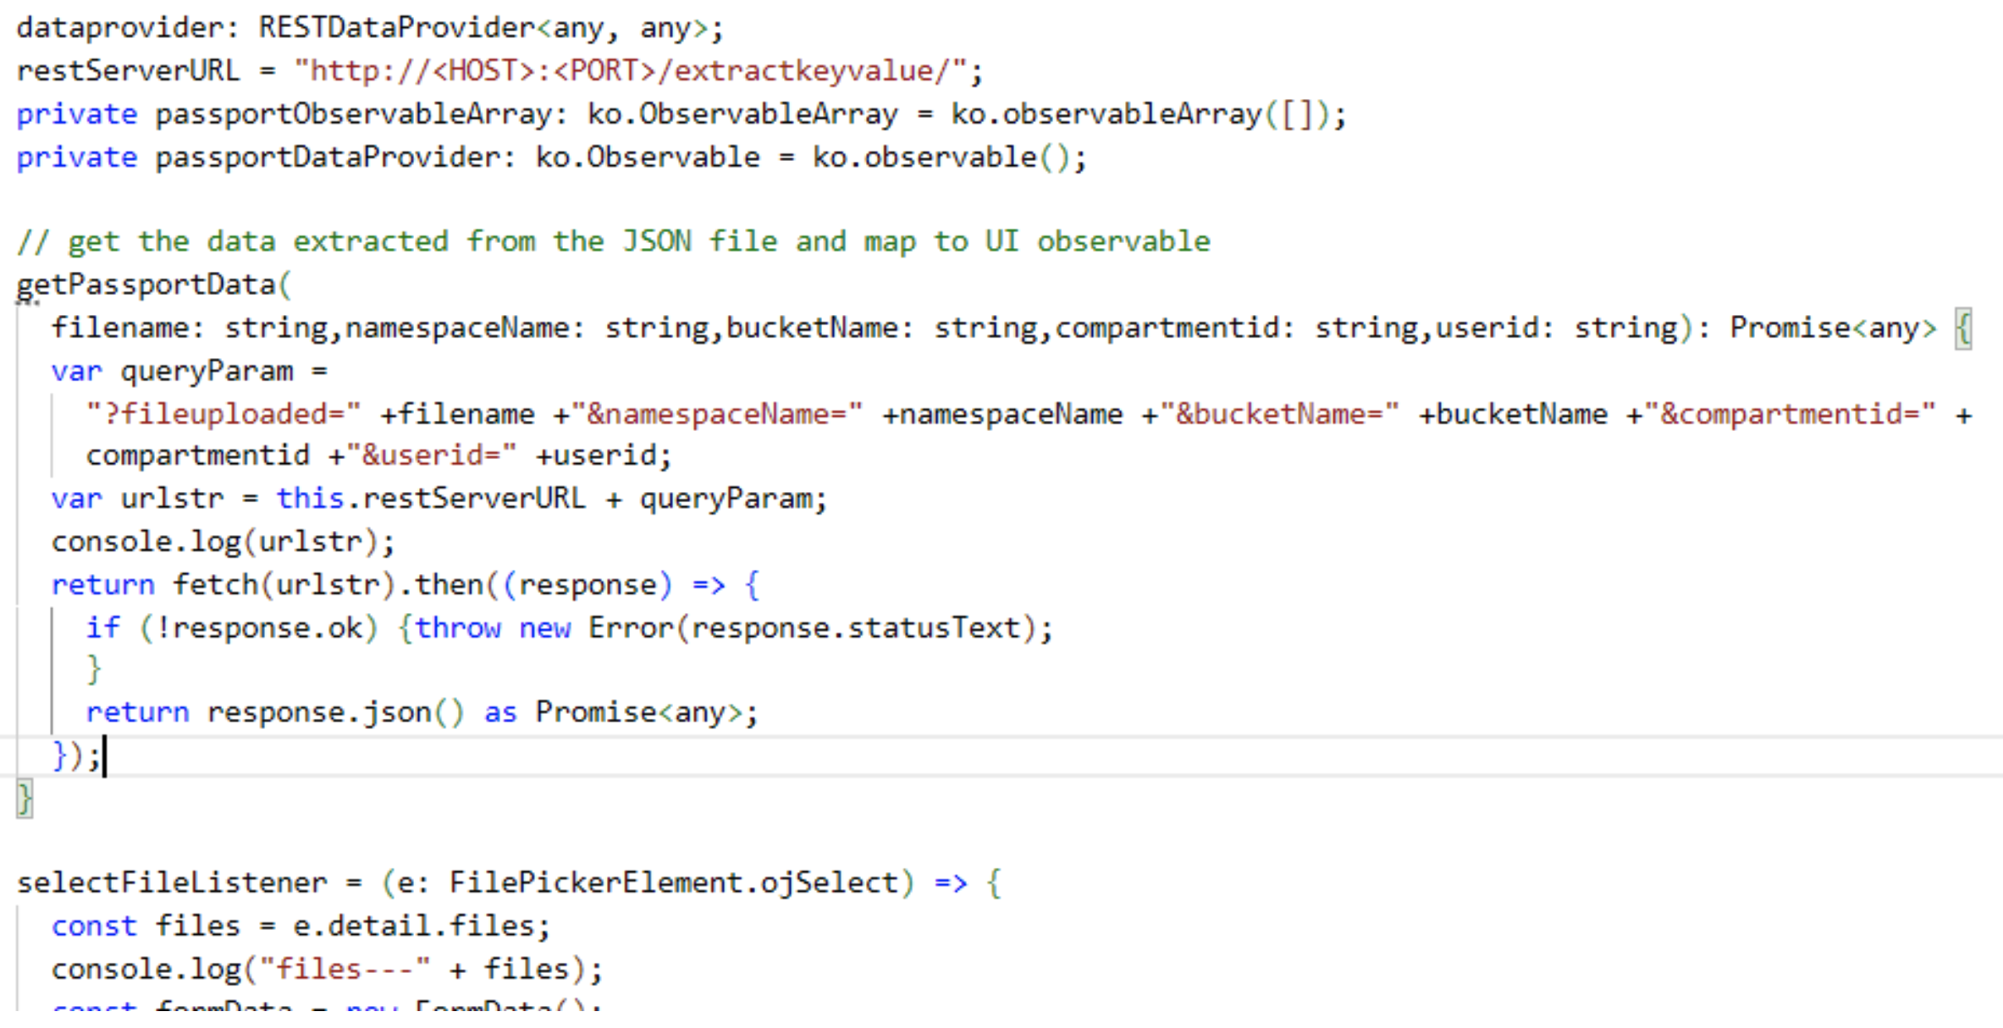Viewport: 2003px width, 1028px height.
Task: Select the selectFileListener arrow function name
Action: [169, 882]
